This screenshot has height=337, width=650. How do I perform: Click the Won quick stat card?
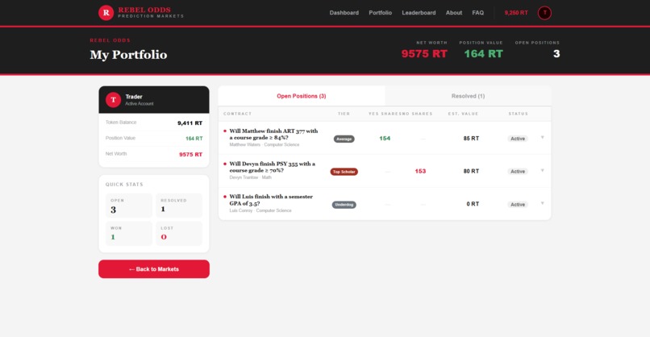129,233
